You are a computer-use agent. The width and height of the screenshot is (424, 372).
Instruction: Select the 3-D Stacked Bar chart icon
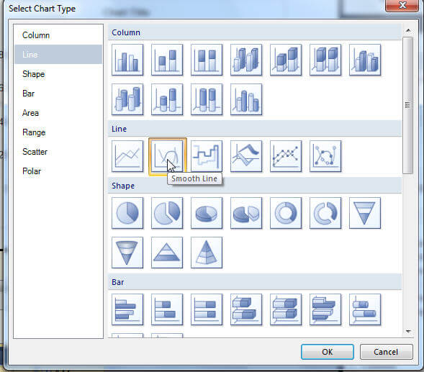pyautogui.click(x=246, y=309)
